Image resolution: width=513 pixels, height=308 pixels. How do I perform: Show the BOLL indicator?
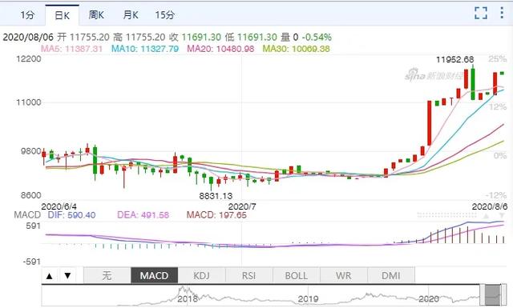297,275
